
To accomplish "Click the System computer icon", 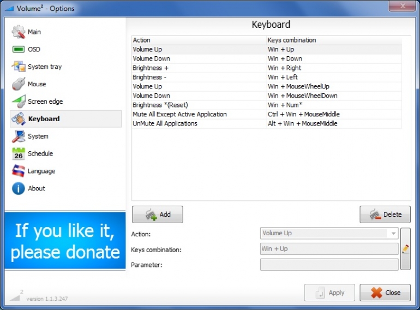I will coord(18,136).
